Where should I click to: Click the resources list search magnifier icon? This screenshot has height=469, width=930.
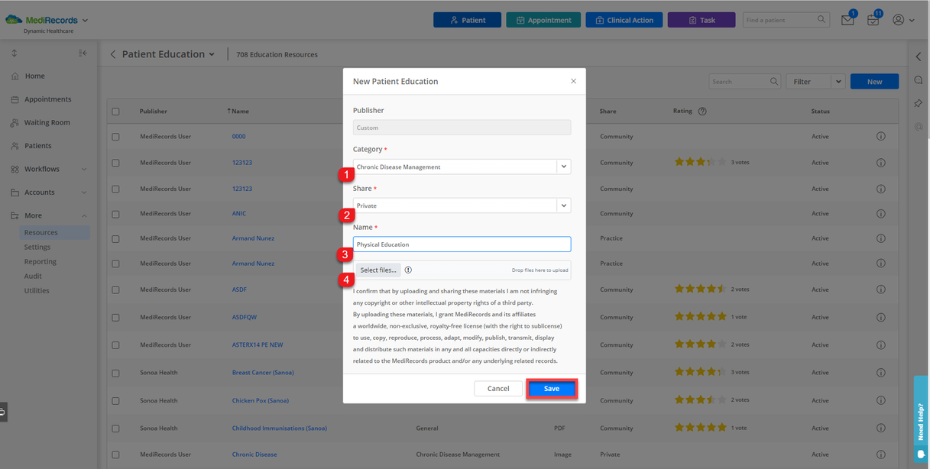click(x=774, y=81)
